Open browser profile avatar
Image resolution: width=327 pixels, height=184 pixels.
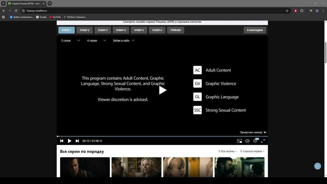317,11
